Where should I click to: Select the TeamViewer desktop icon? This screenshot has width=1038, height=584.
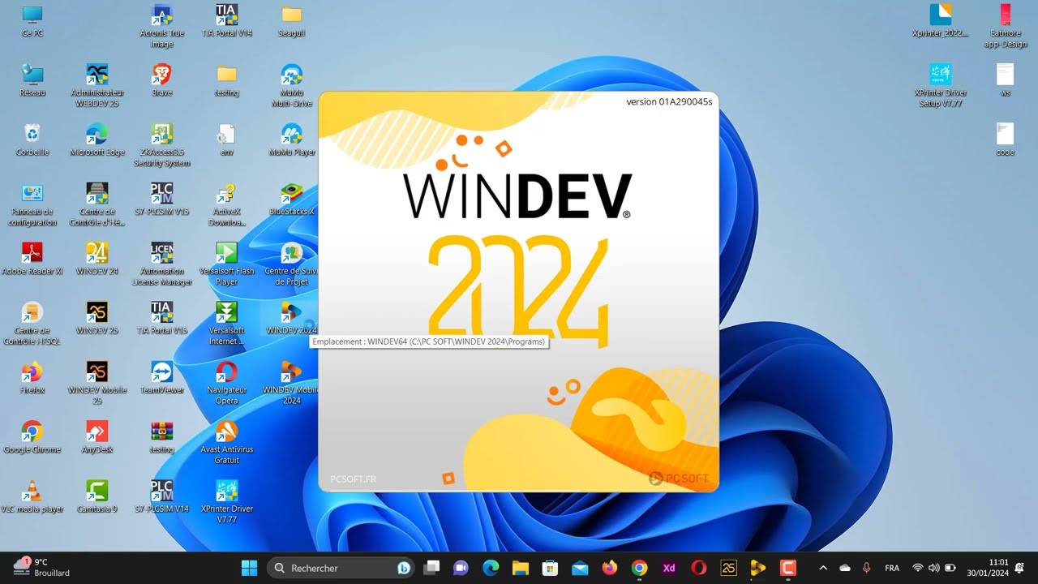coord(162,377)
